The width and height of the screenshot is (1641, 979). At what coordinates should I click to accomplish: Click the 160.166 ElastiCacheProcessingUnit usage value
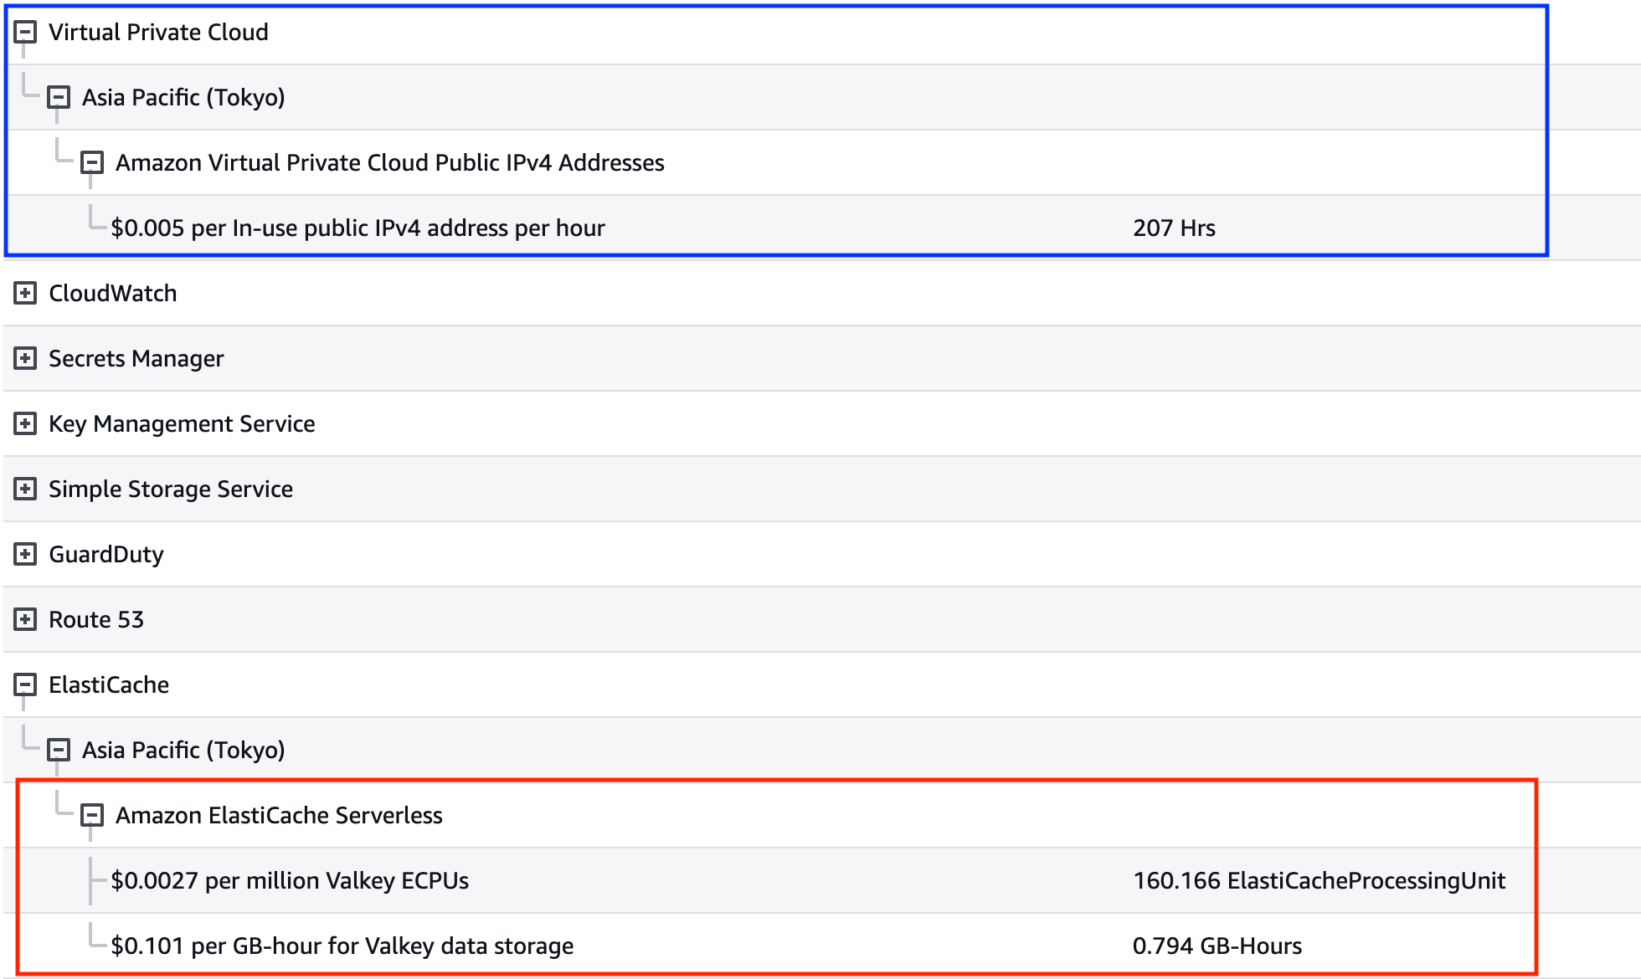(1319, 881)
